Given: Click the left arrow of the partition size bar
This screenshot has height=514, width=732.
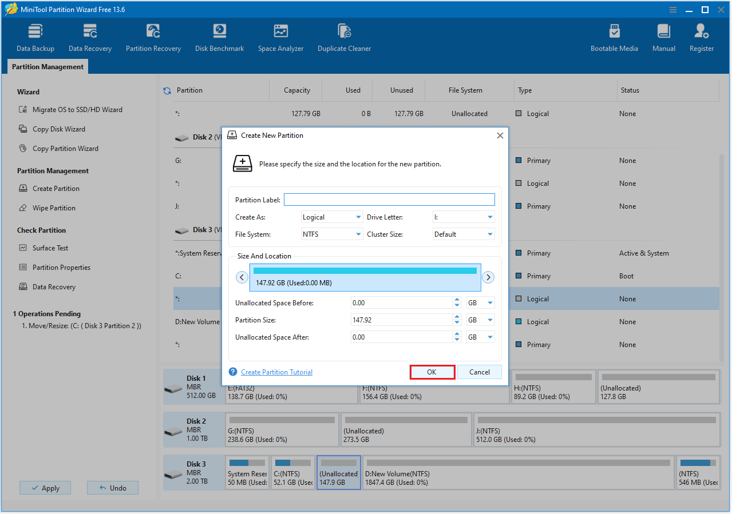Looking at the screenshot, I should 242,277.
